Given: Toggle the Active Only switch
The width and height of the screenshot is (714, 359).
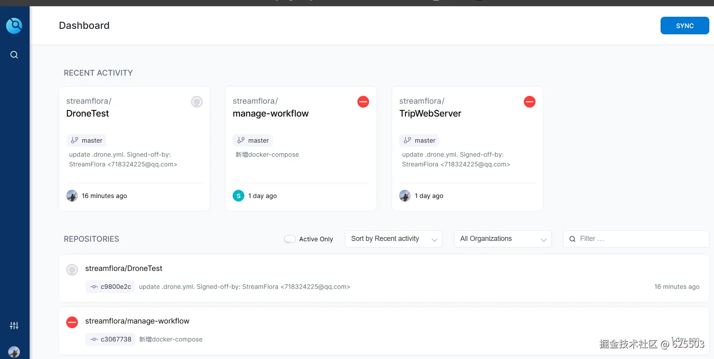Looking at the screenshot, I should click(x=290, y=239).
